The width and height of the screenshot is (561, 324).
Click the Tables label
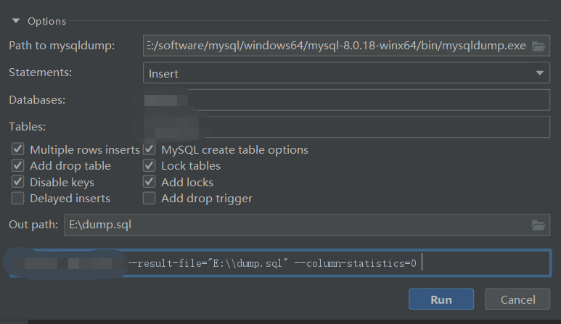coord(27,127)
